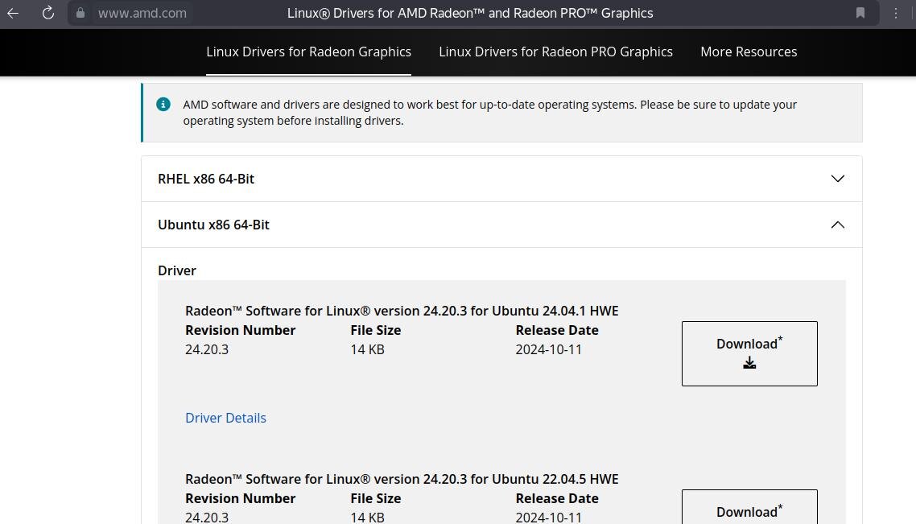Viewport: 916px width, 524px height.
Task: Open Driver Details link for Ubuntu 24.04.1
Action: (x=225, y=418)
